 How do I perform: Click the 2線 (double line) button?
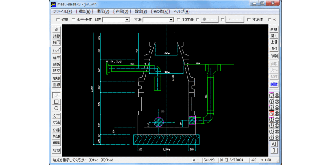pos(56,130)
